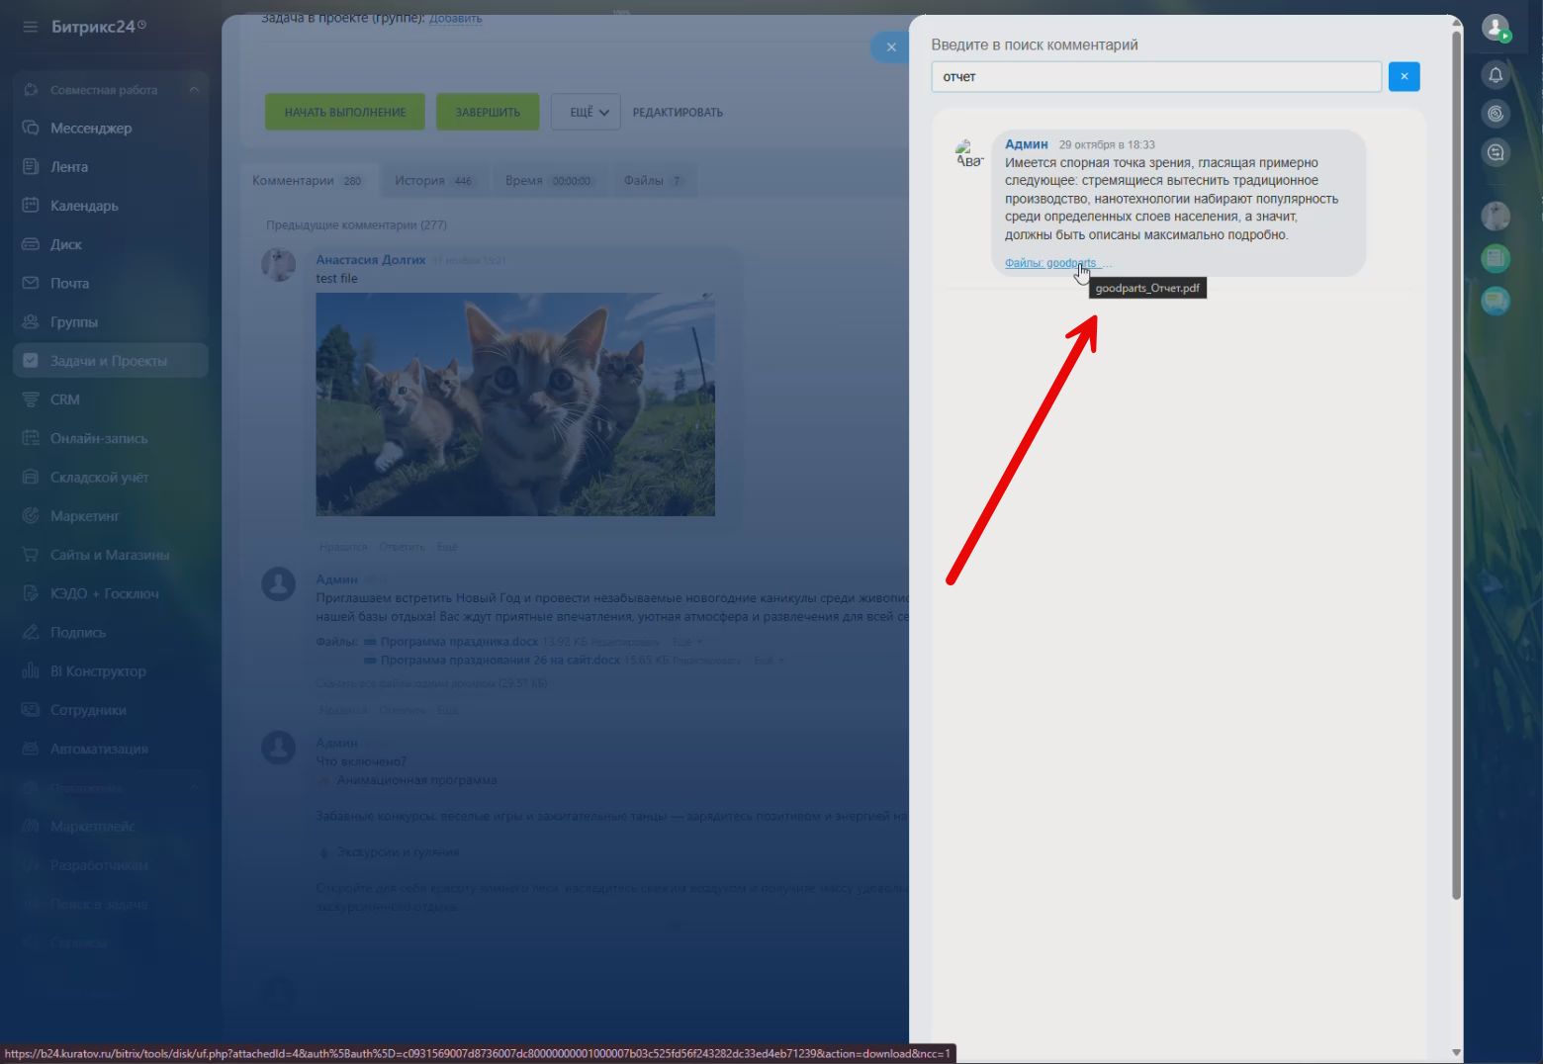
Task: Click the ЗАВЕРШИТЬ button
Action: (x=488, y=113)
